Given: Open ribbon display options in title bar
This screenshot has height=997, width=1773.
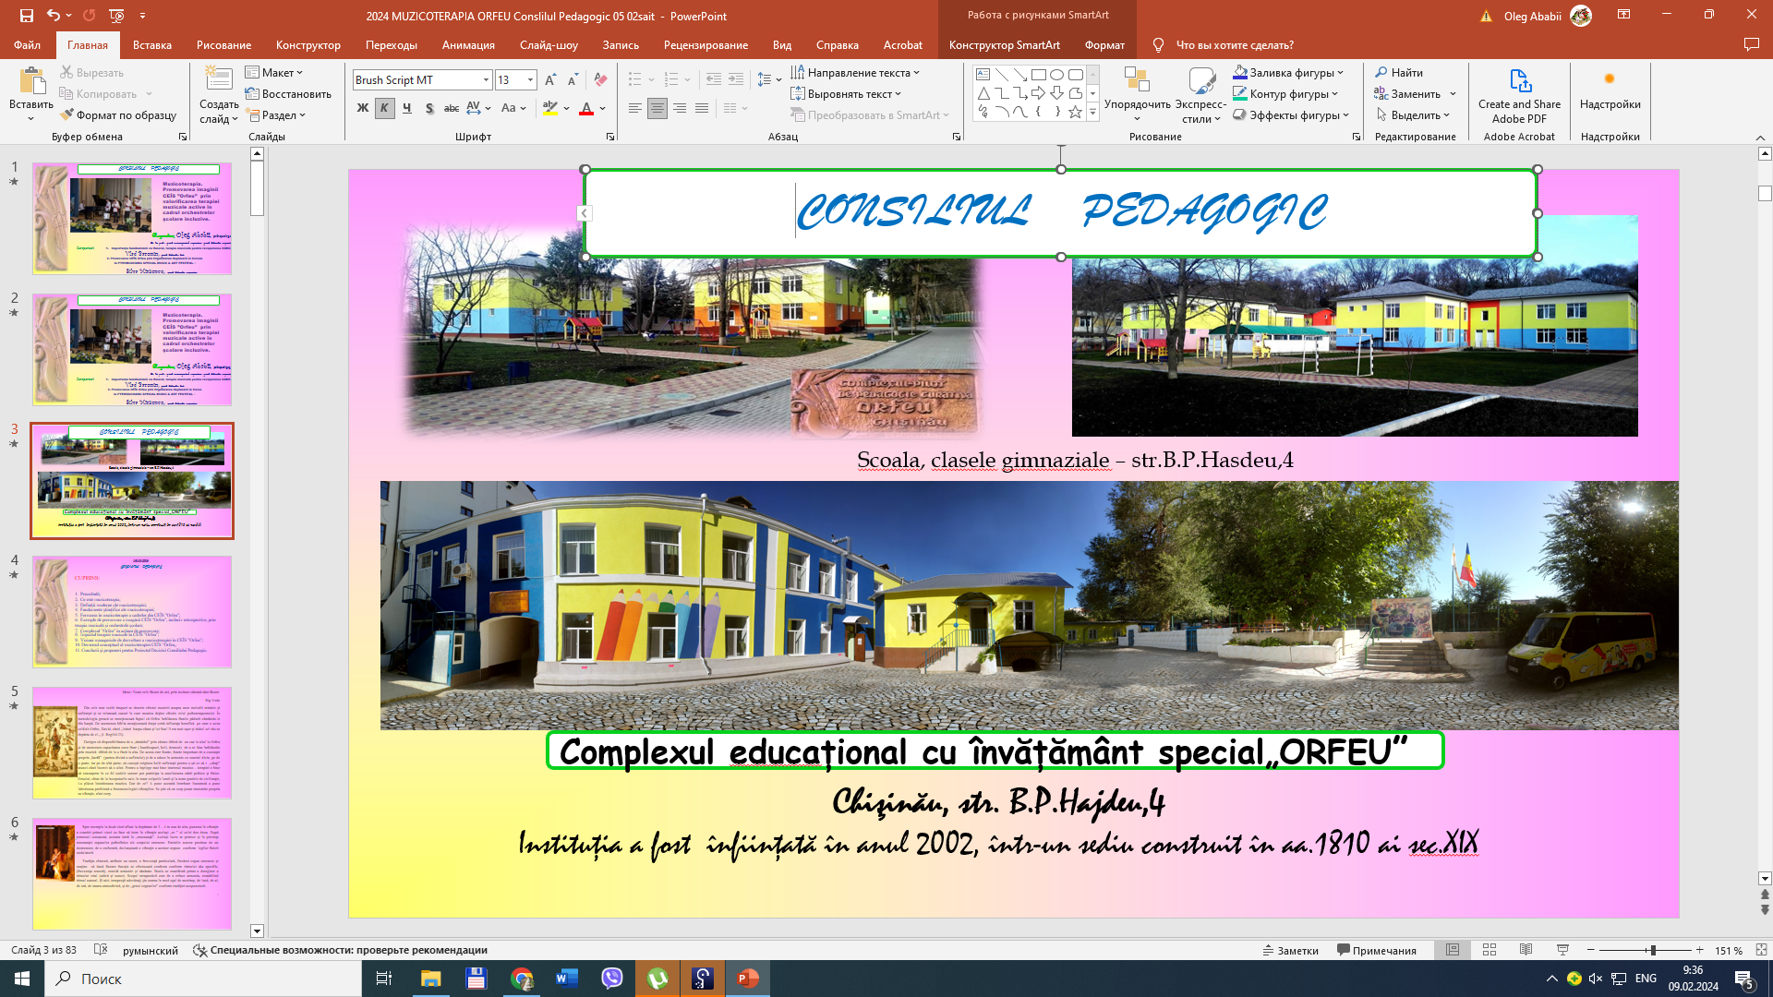Looking at the screenshot, I should point(1624,15).
